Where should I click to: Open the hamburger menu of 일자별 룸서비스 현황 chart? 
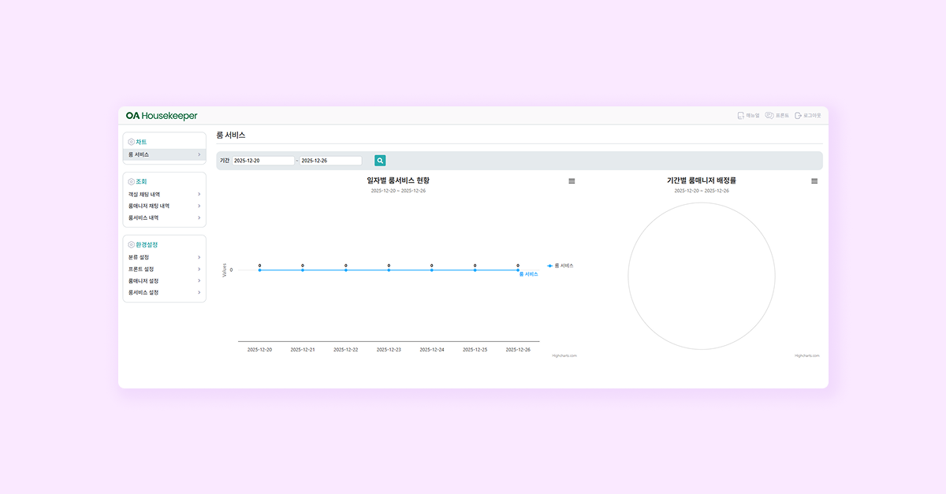572,181
